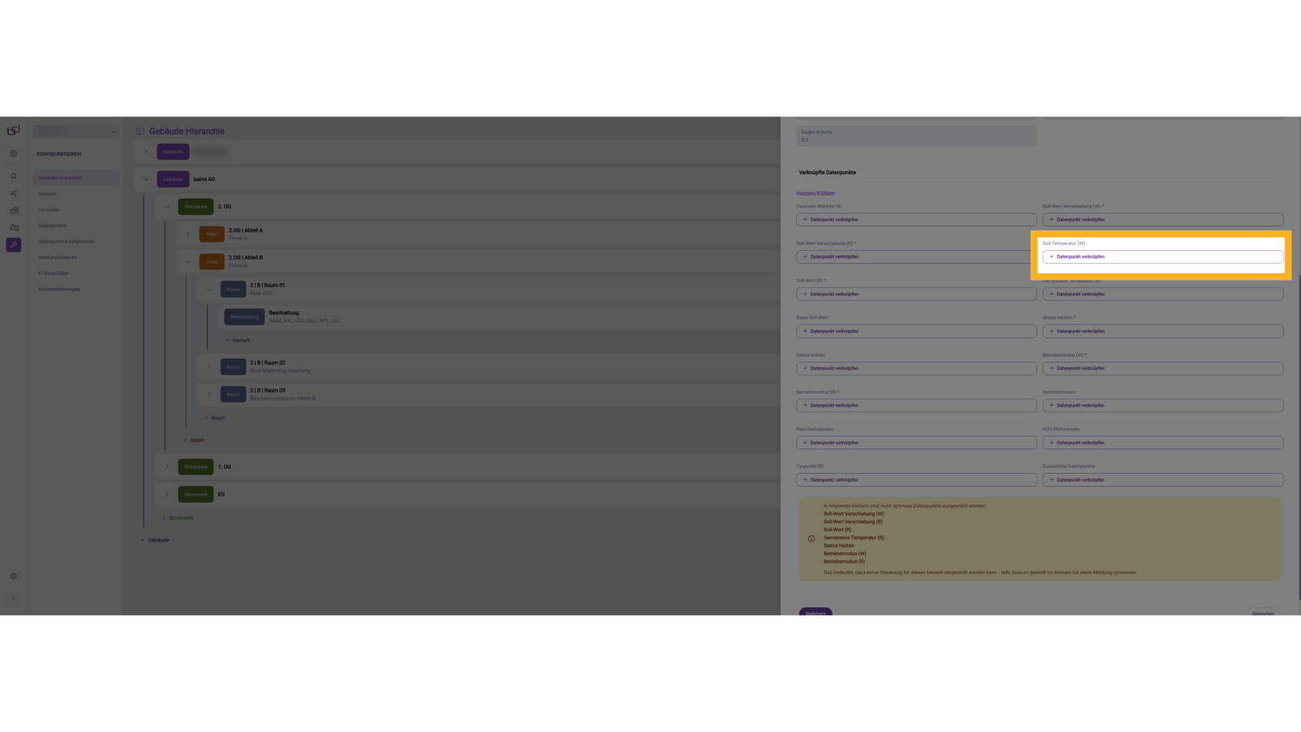
Task: Collapse the baind AG Gebäude node
Action: [146, 180]
